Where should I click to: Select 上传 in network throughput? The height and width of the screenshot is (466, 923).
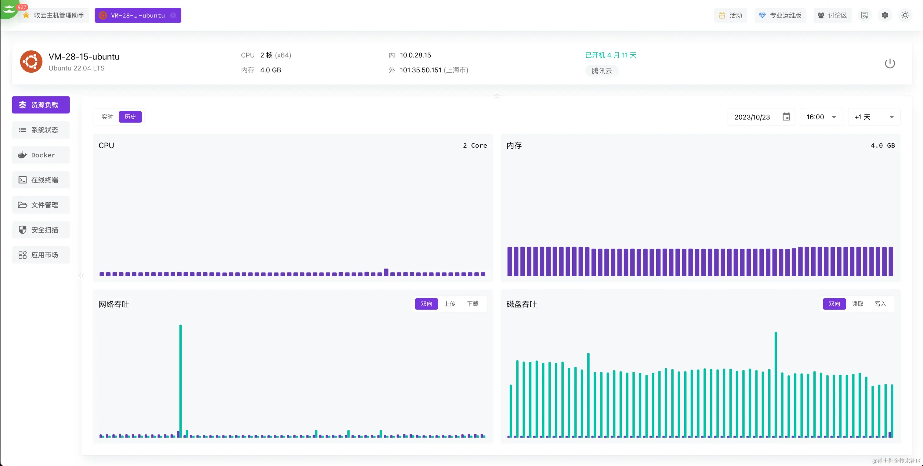click(x=449, y=304)
